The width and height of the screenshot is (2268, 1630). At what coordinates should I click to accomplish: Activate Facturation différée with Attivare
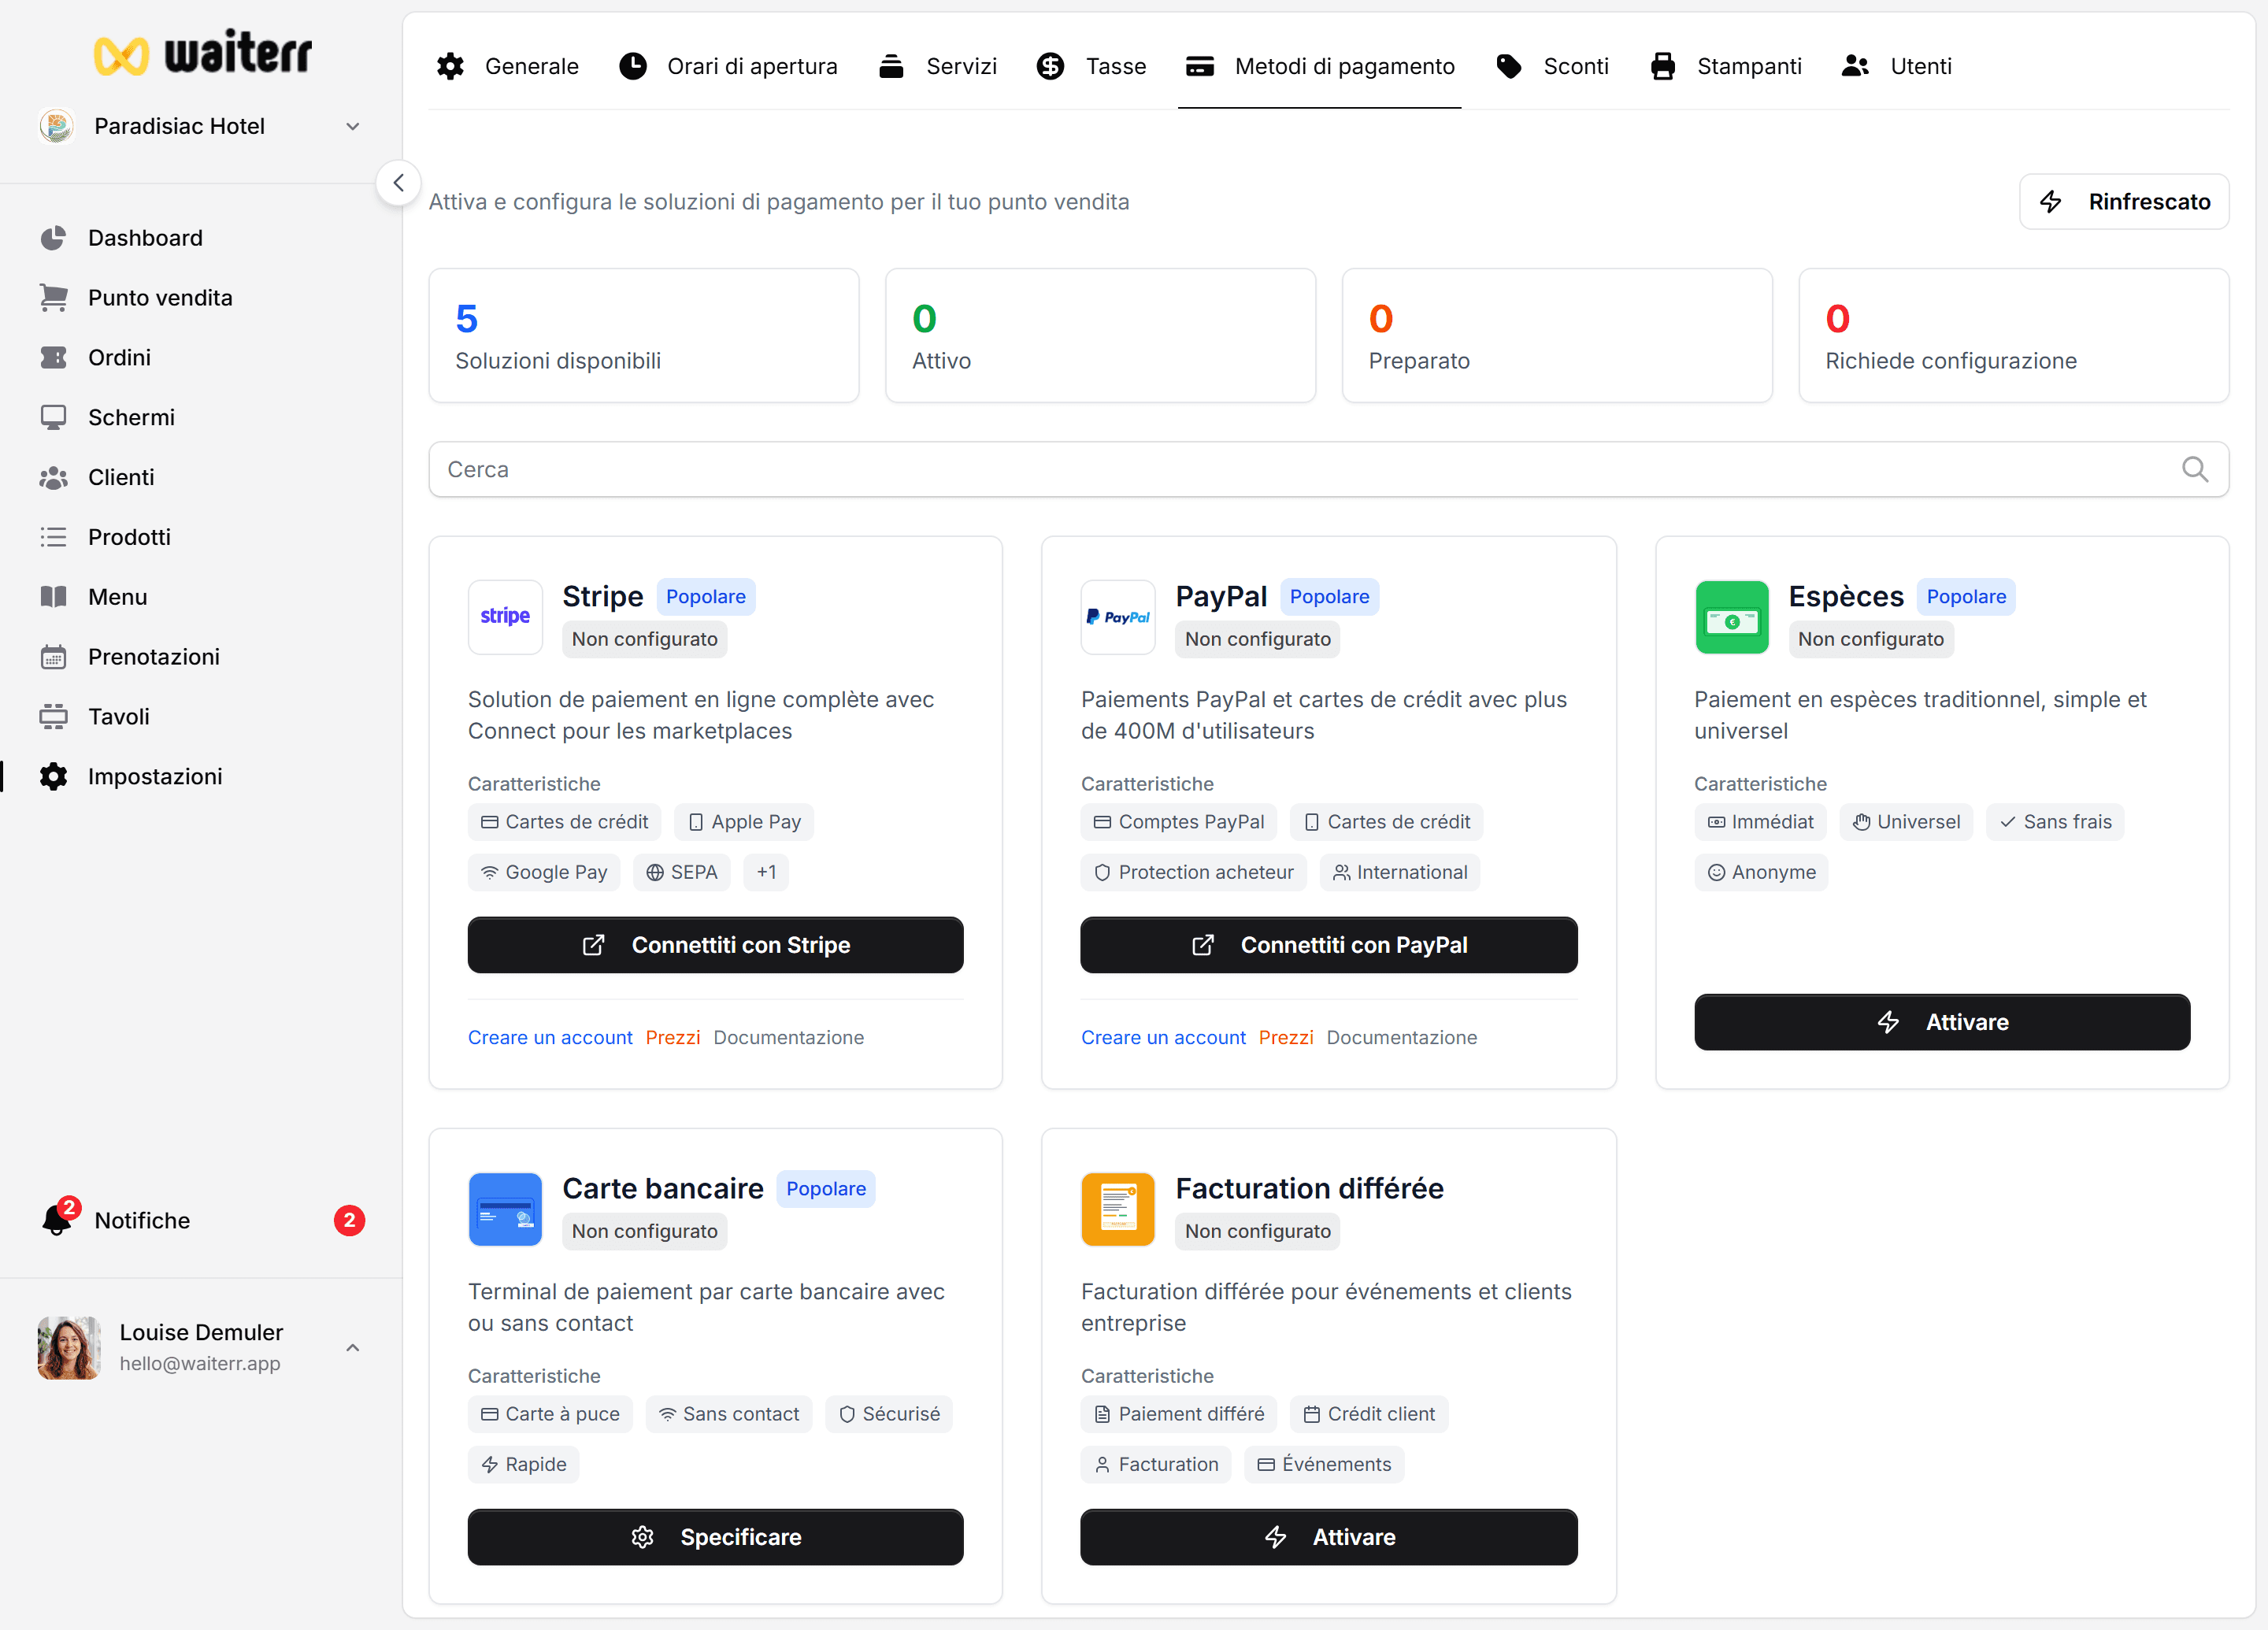pos(1328,1537)
